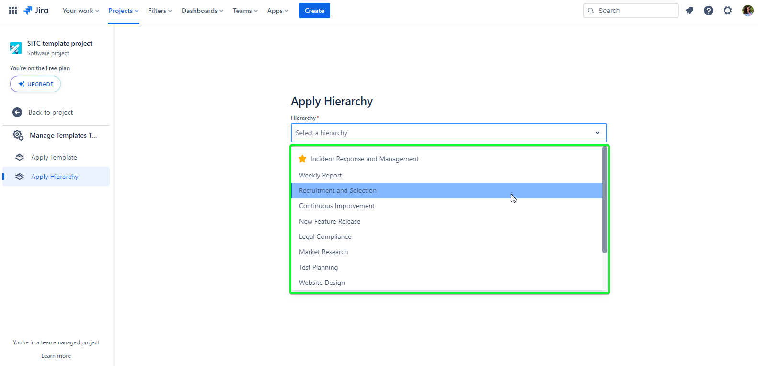The height and width of the screenshot is (366, 758).
Task: Open the help question mark icon
Action: 708,11
